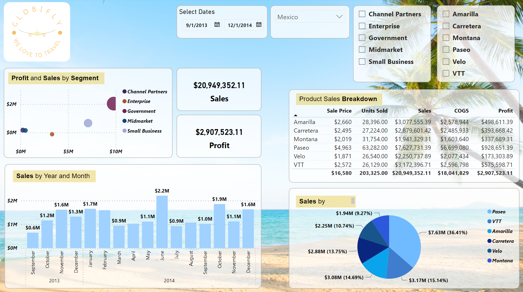Sort table by Units Sold column header
Screen dimensions: 523x292
point(374,111)
